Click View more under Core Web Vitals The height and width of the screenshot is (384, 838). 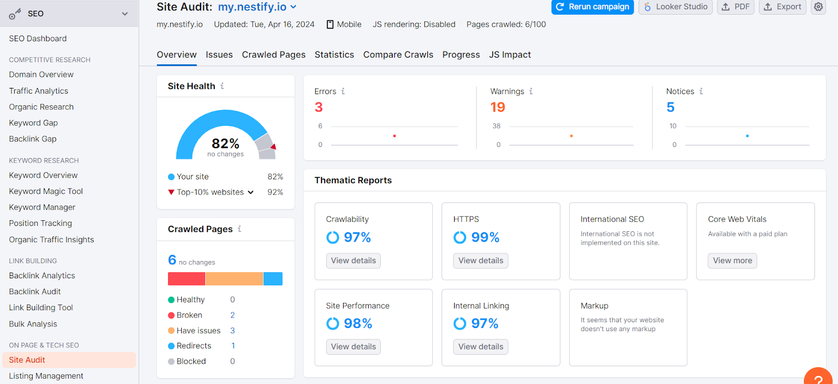tap(732, 261)
